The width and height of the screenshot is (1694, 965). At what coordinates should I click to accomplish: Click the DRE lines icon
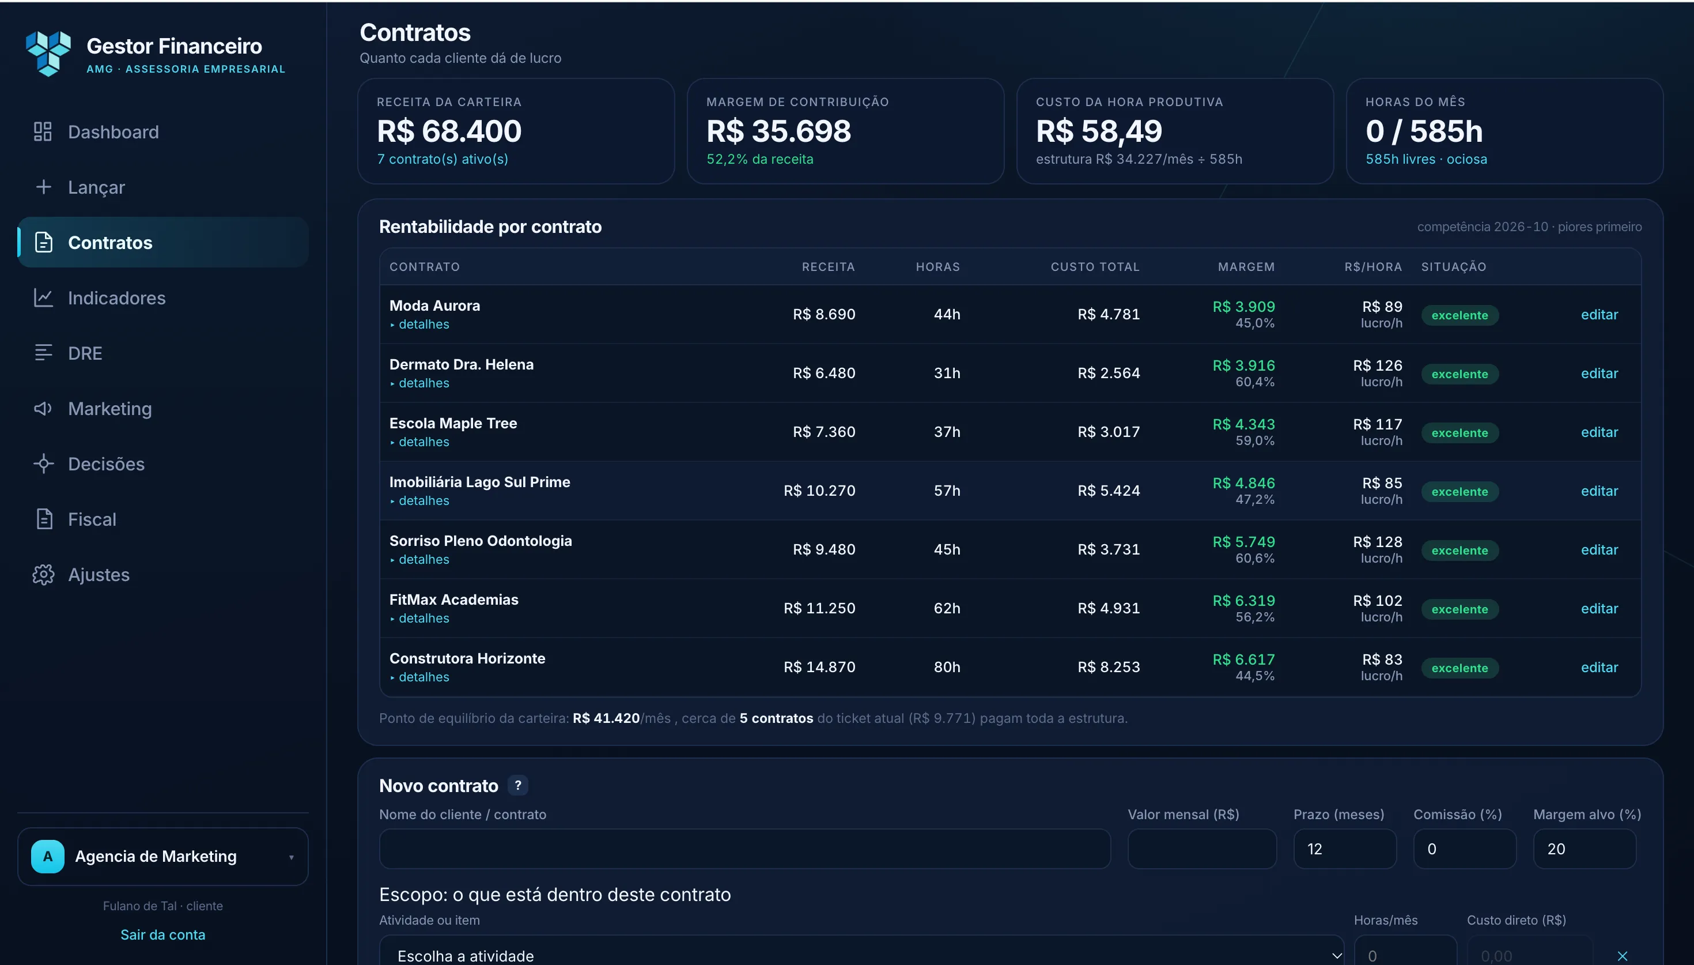click(43, 353)
